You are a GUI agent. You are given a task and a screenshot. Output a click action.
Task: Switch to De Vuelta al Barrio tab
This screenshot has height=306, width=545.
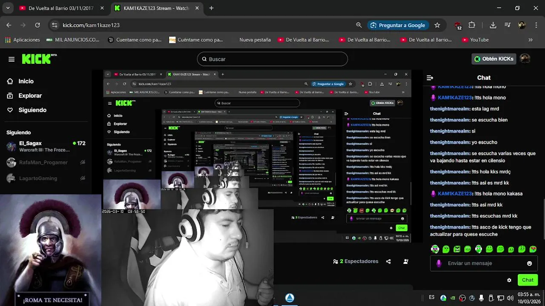click(62, 8)
